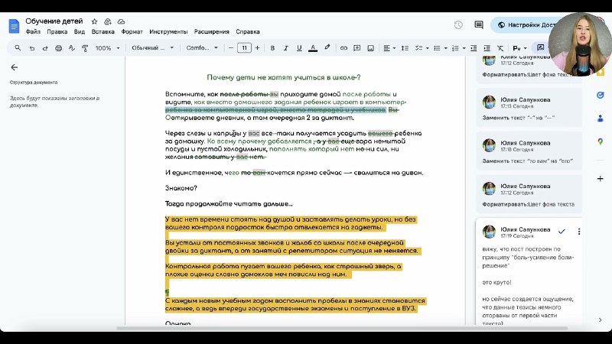
Task: Open the highlight color picker
Action: [x=327, y=48]
